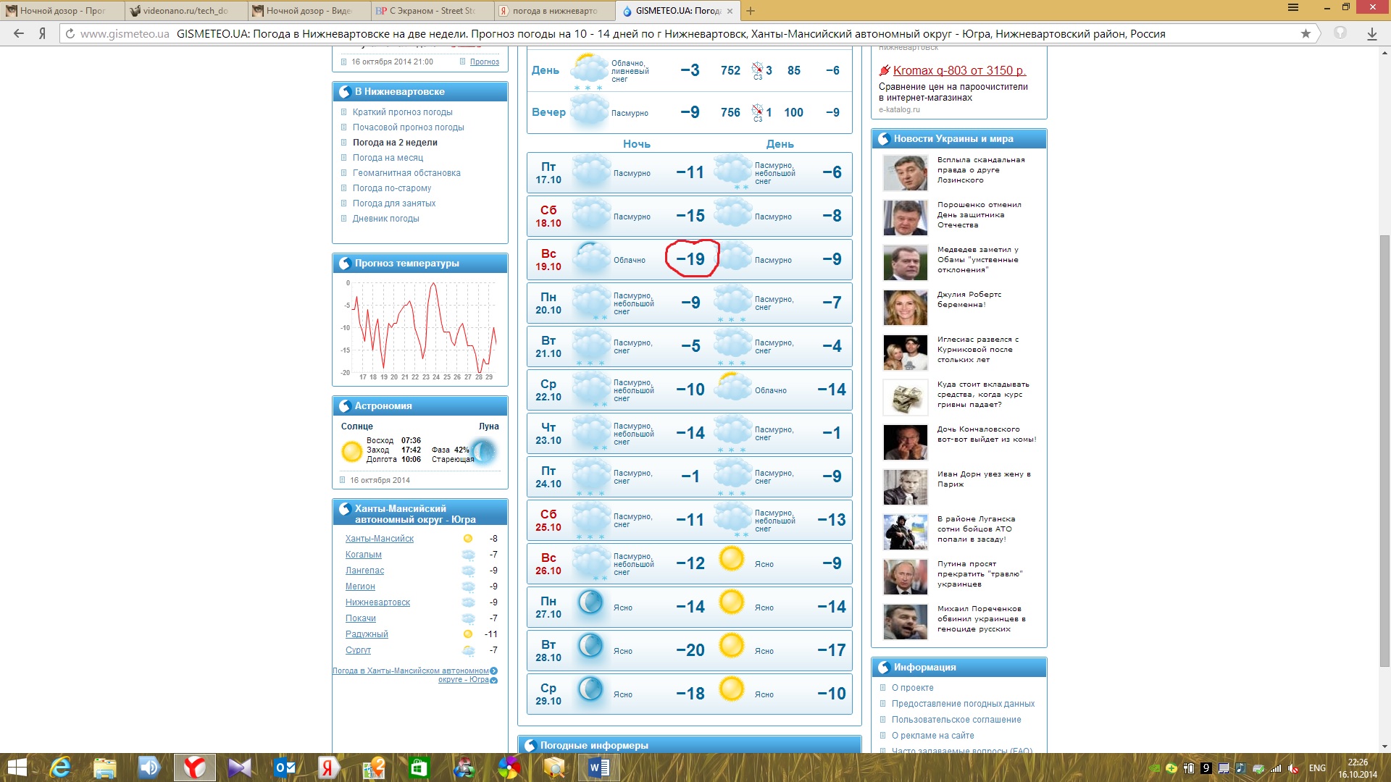Click the ENG language indicator in the tray

point(1317,768)
